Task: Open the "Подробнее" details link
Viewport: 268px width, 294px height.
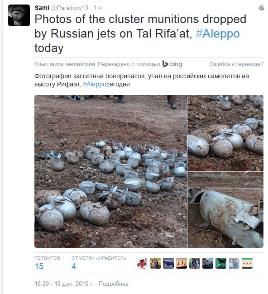Action: [114, 284]
